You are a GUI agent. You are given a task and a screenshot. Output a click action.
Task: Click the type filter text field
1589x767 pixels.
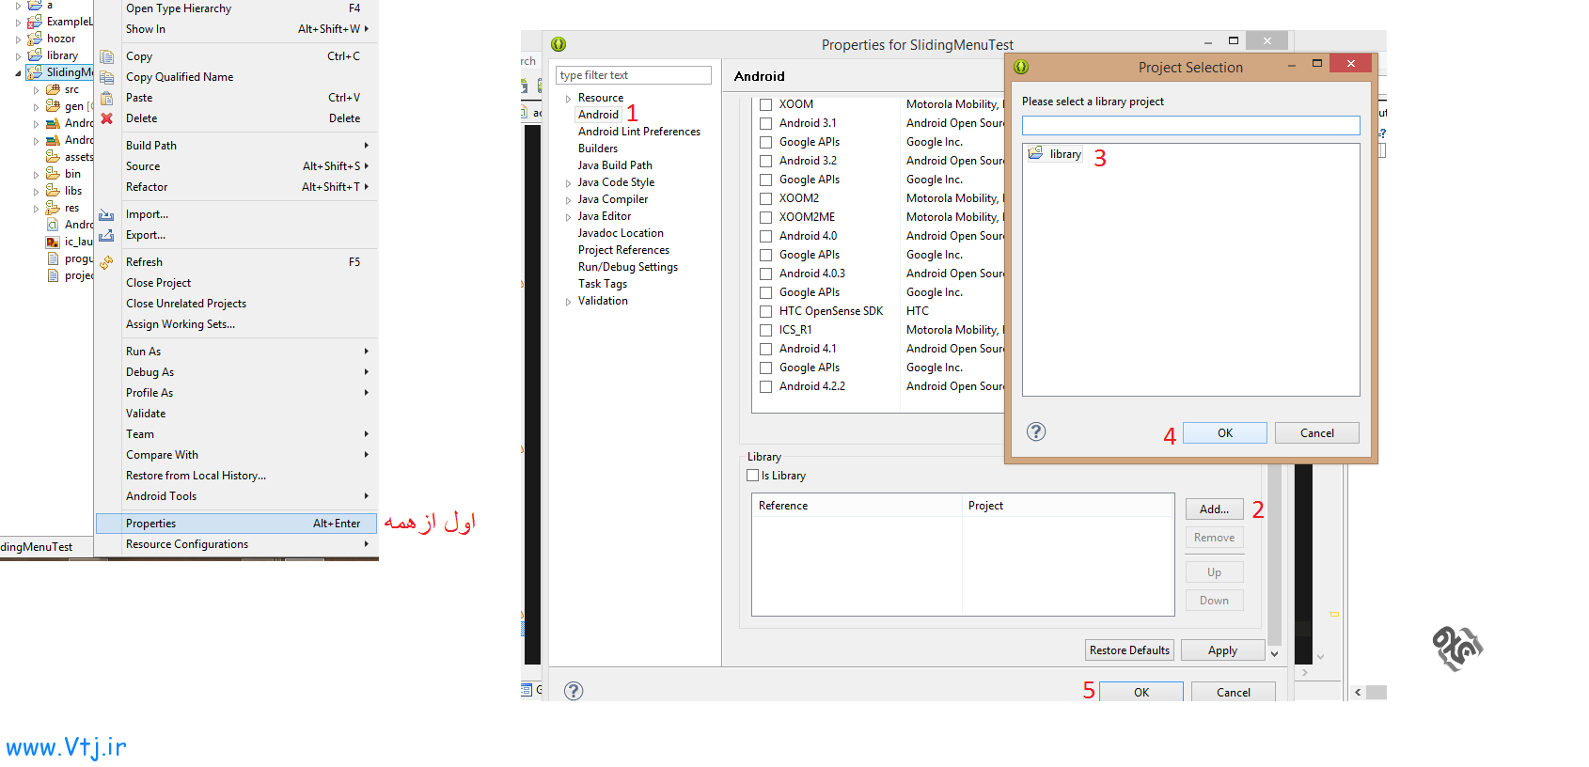click(633, 75)
